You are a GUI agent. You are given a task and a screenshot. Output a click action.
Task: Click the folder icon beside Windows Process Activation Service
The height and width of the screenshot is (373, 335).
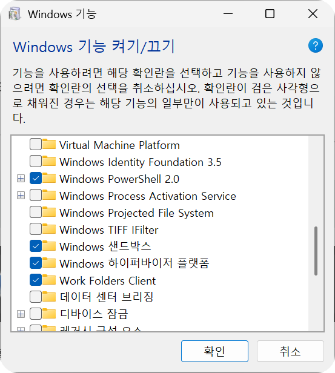click(49, 195)
